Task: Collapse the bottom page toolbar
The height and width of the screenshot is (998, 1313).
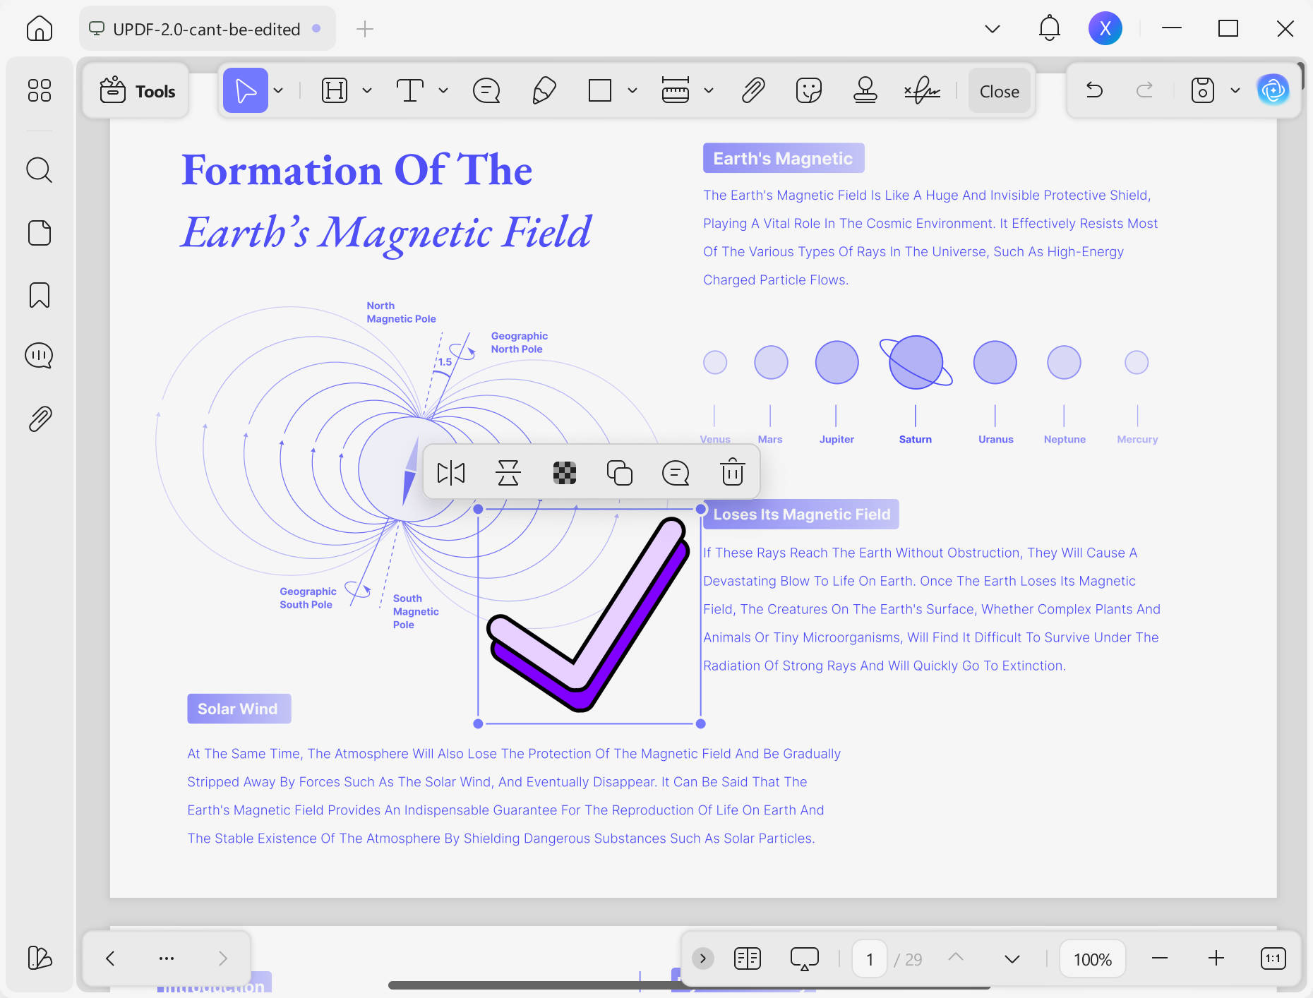Action: tap(702, 958)
